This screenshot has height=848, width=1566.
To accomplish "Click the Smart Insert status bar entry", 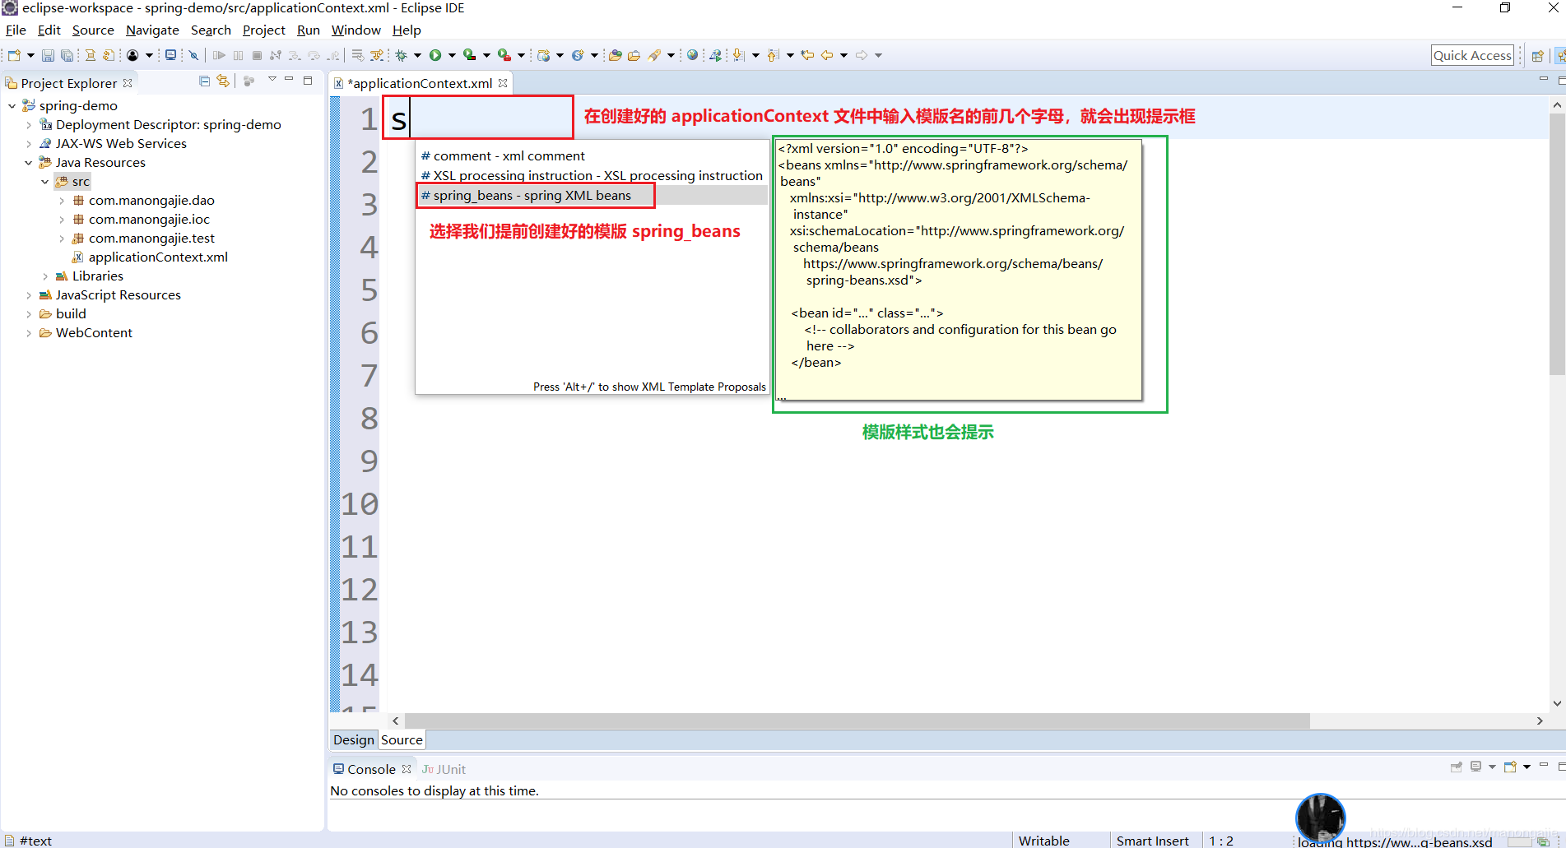I will tap(1152, 841).
